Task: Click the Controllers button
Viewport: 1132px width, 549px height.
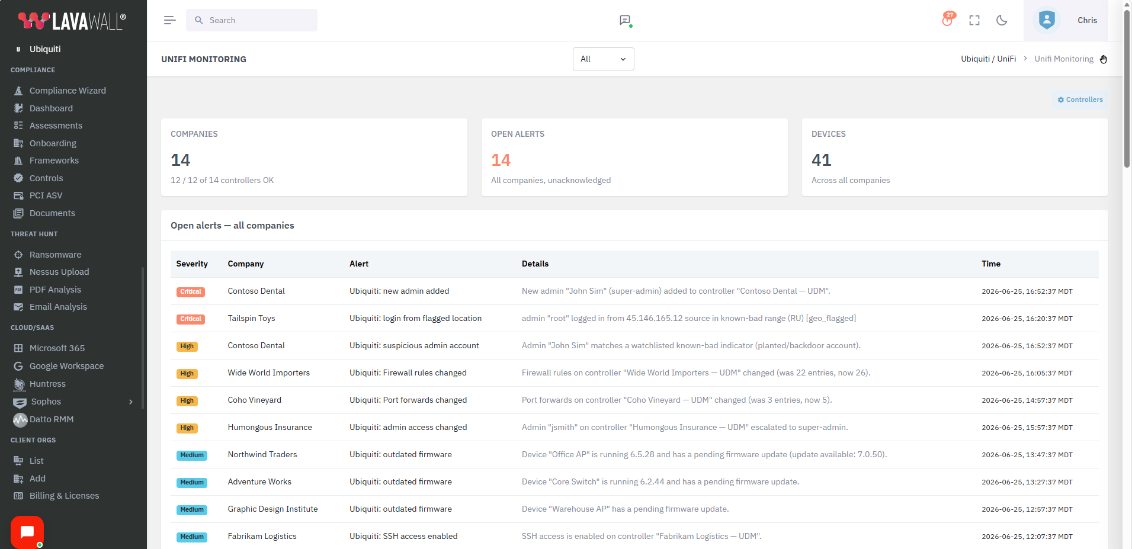Action: pos(1080,99)
